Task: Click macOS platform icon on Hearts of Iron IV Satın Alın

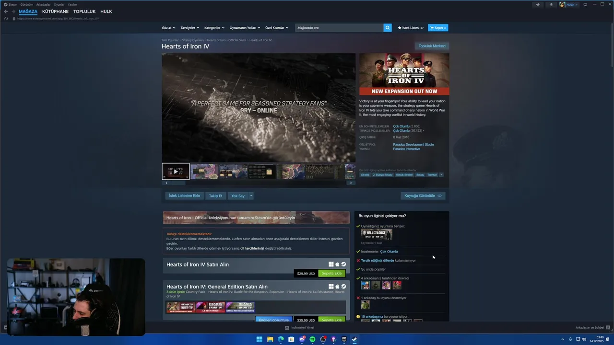Action: [337, 264]
